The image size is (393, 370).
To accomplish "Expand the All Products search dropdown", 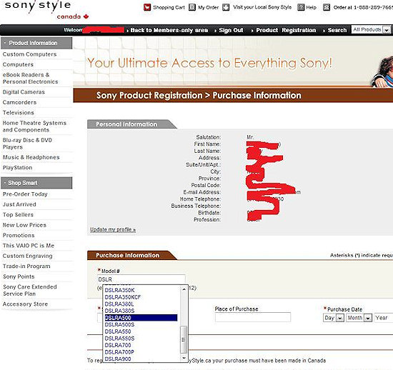I will pos(387,30).
